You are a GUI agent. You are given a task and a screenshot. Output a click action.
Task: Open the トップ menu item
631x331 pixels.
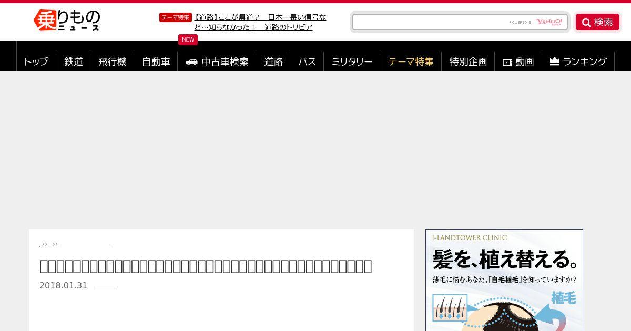[36, 61]
